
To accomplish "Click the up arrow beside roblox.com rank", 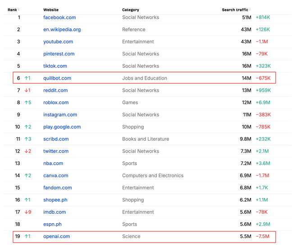I will coord(26,103).
